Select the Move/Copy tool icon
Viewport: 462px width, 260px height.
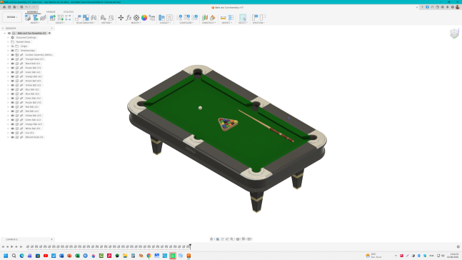point(121,18)
